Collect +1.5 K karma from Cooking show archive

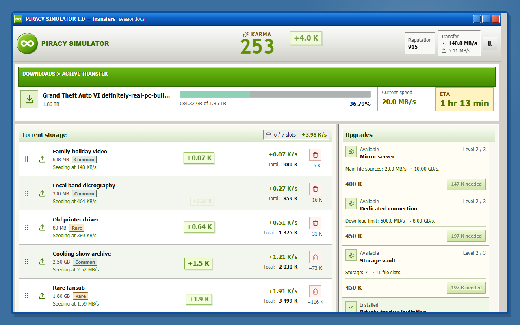[199, 263]
